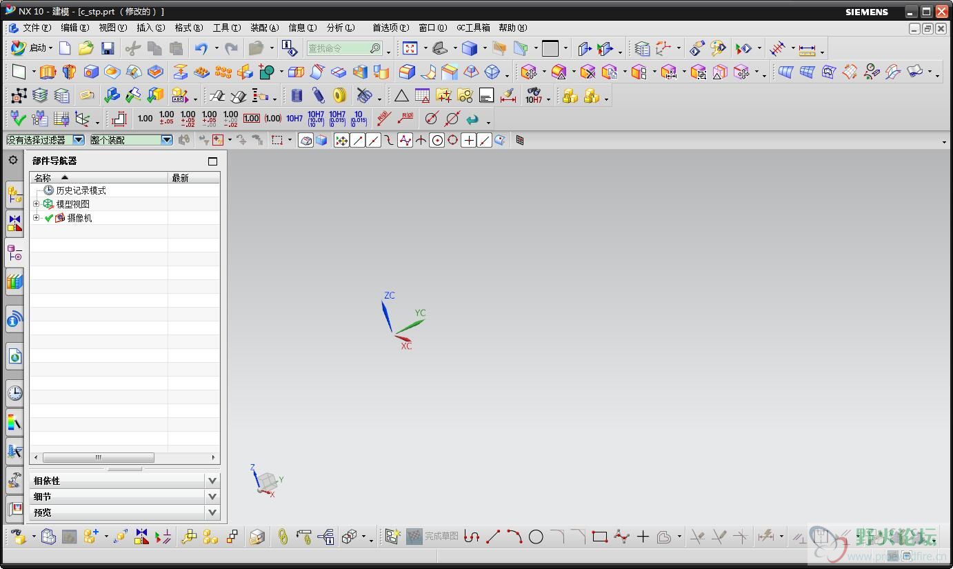The image size is (953, 569).
Task: Open the History clock sidebar tab
Action: (14, 394)
